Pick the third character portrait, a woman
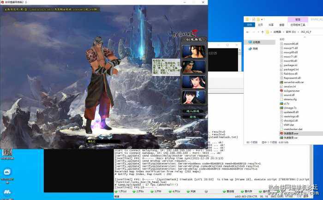The width and height of the screenshot is (323, 200). pos(194,82)
